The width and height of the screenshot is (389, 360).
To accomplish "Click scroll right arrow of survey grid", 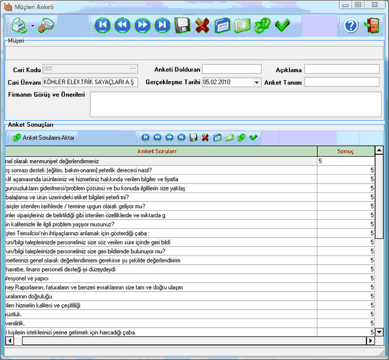I will 370,341.
